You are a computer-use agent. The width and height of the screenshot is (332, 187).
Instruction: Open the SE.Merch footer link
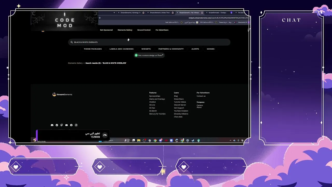(x=153, y=111)
